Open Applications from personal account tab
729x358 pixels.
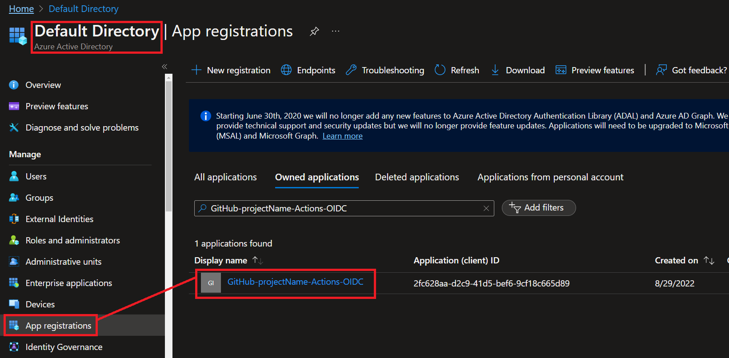[x=550, y=177]
